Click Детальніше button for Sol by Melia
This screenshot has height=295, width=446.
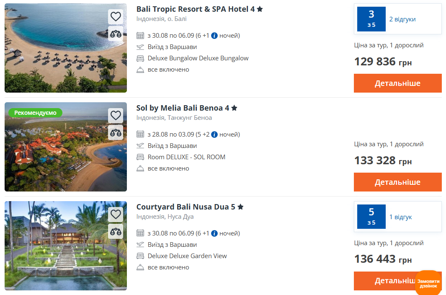[x=398, y=182]
